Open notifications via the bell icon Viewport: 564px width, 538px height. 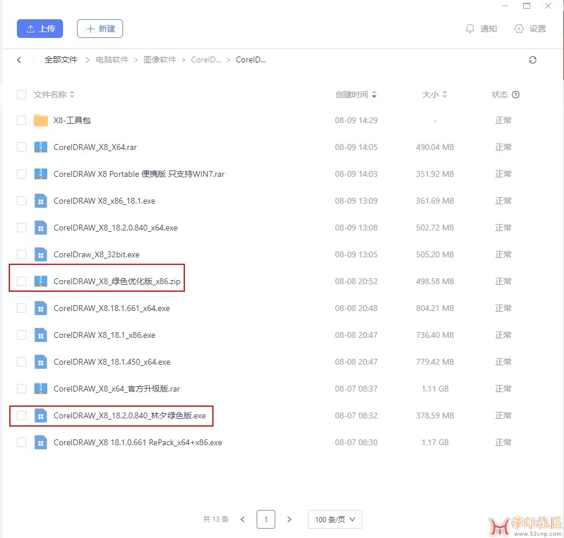coord(470,29)
